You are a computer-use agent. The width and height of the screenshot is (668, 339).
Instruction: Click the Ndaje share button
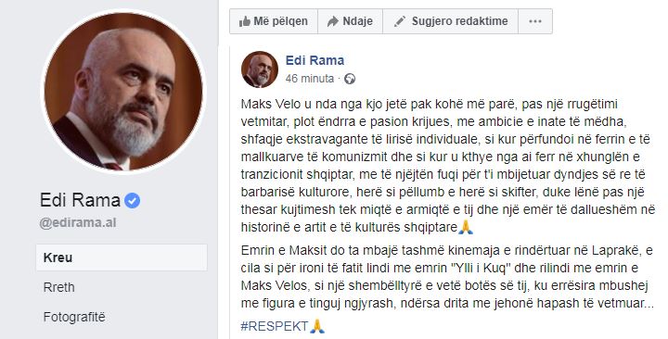click(x=350, y=21)
